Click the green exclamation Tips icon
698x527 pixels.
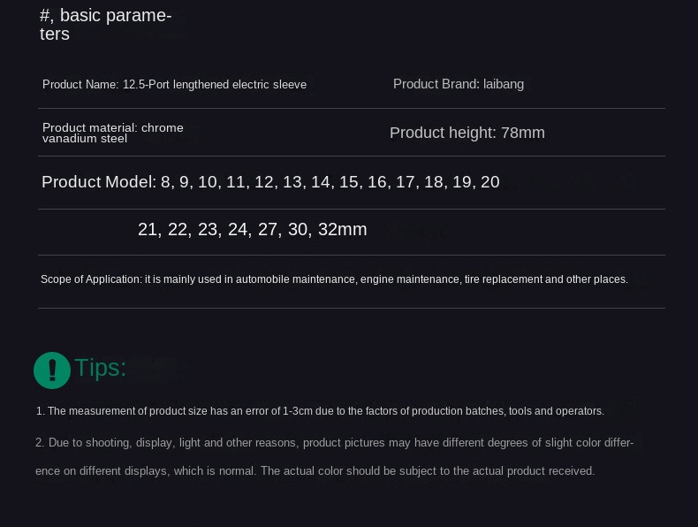click(52, 370)
